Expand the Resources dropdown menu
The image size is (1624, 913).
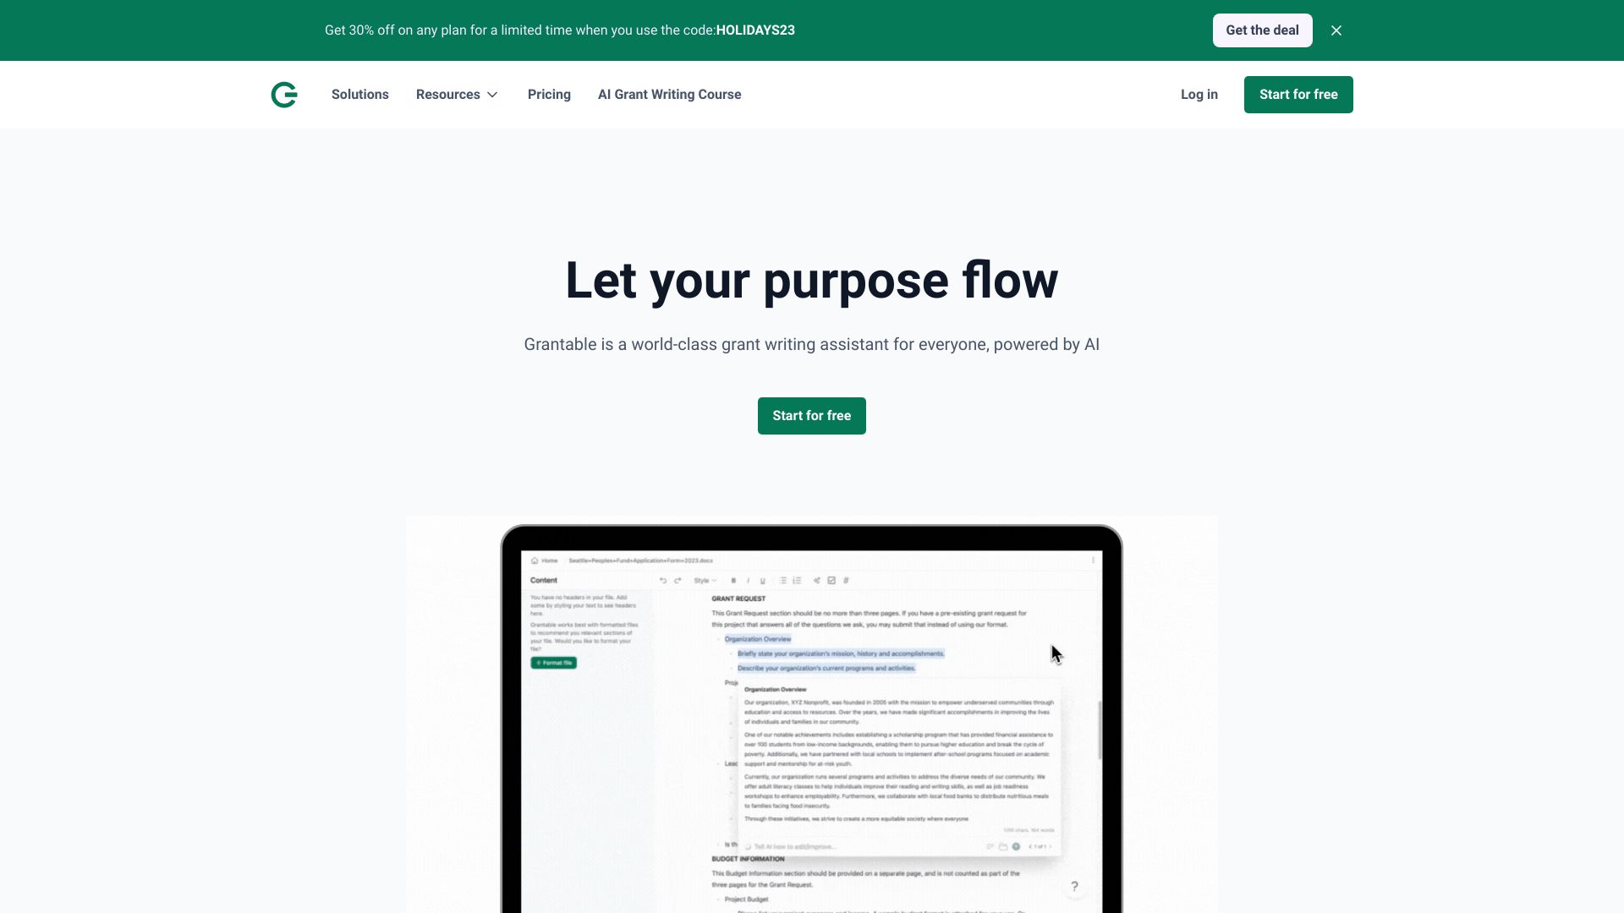click(457, 95)
